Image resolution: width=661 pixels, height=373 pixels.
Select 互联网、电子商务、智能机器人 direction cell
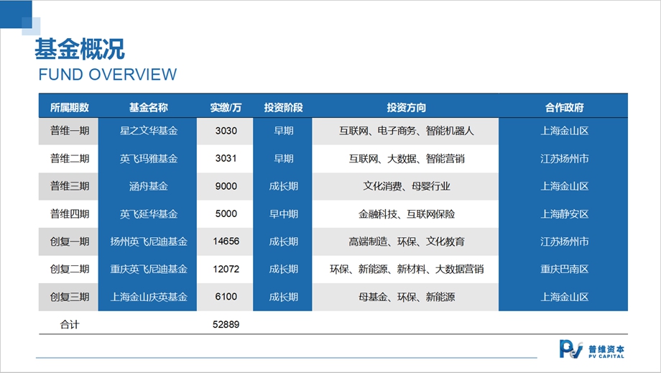407,131
